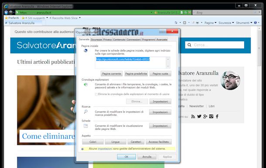
Task: Open the Come eliminare article headline
Action: pos(49,136)
